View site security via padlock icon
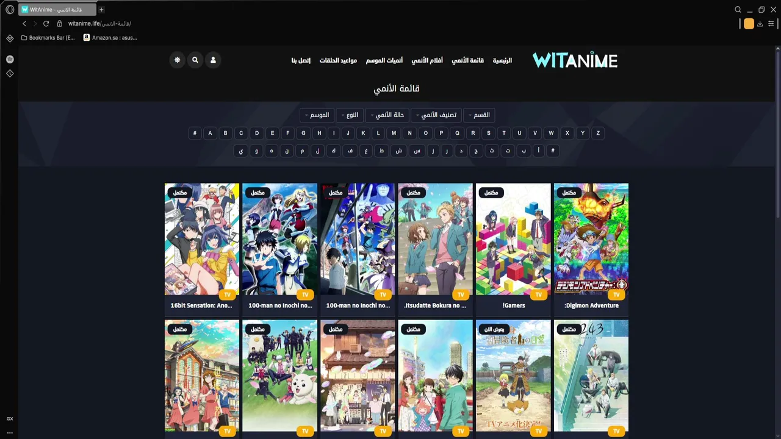Image resolution: width=781 pixels, height=439 pixels. (59, 24)
